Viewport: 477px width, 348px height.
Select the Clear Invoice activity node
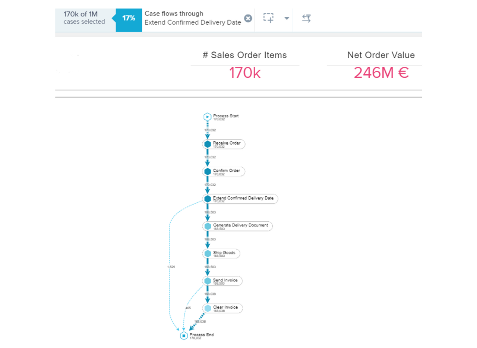coord(222,309)
